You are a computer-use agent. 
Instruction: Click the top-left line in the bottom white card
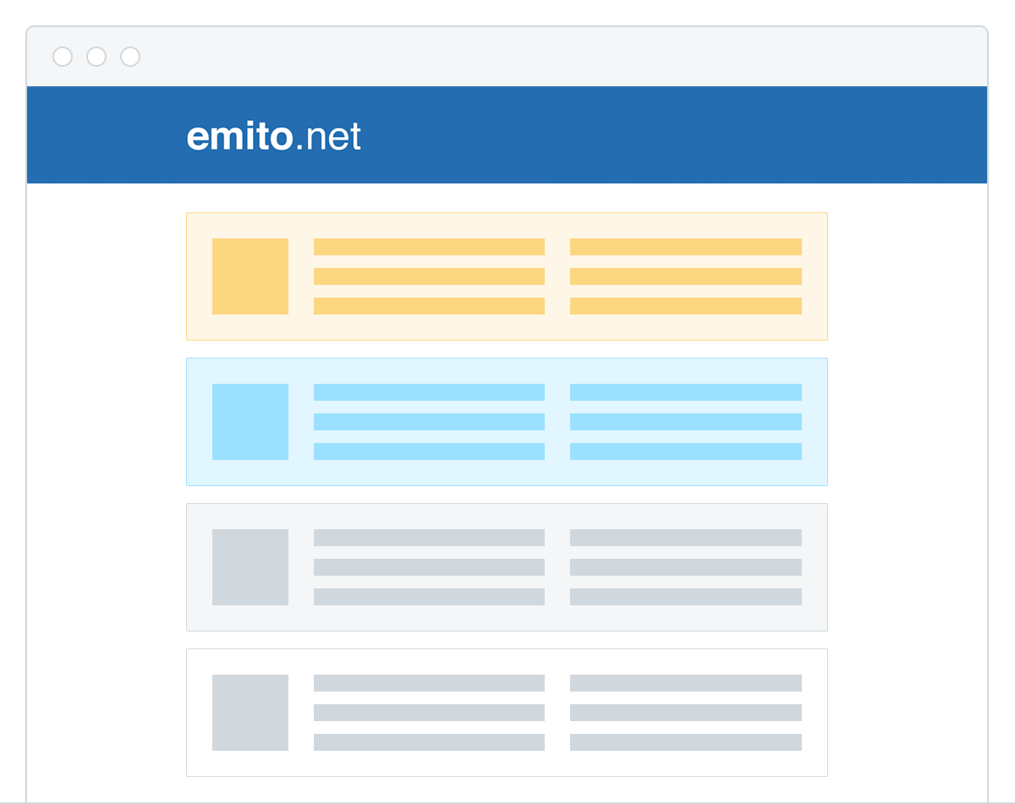(x=429, y=683)
